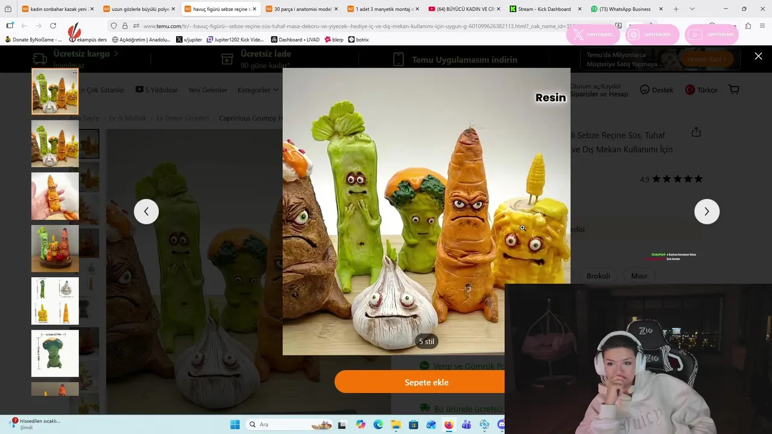Click the taskbar Ara search box

point(289,424)
